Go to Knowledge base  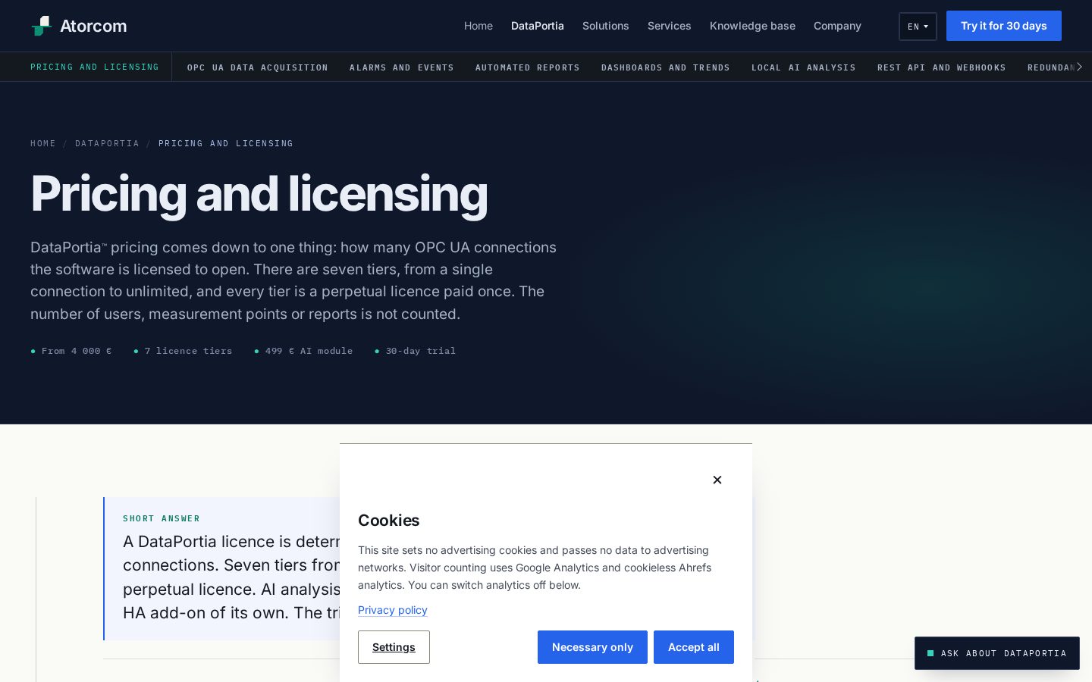click(x=752, y=26)
